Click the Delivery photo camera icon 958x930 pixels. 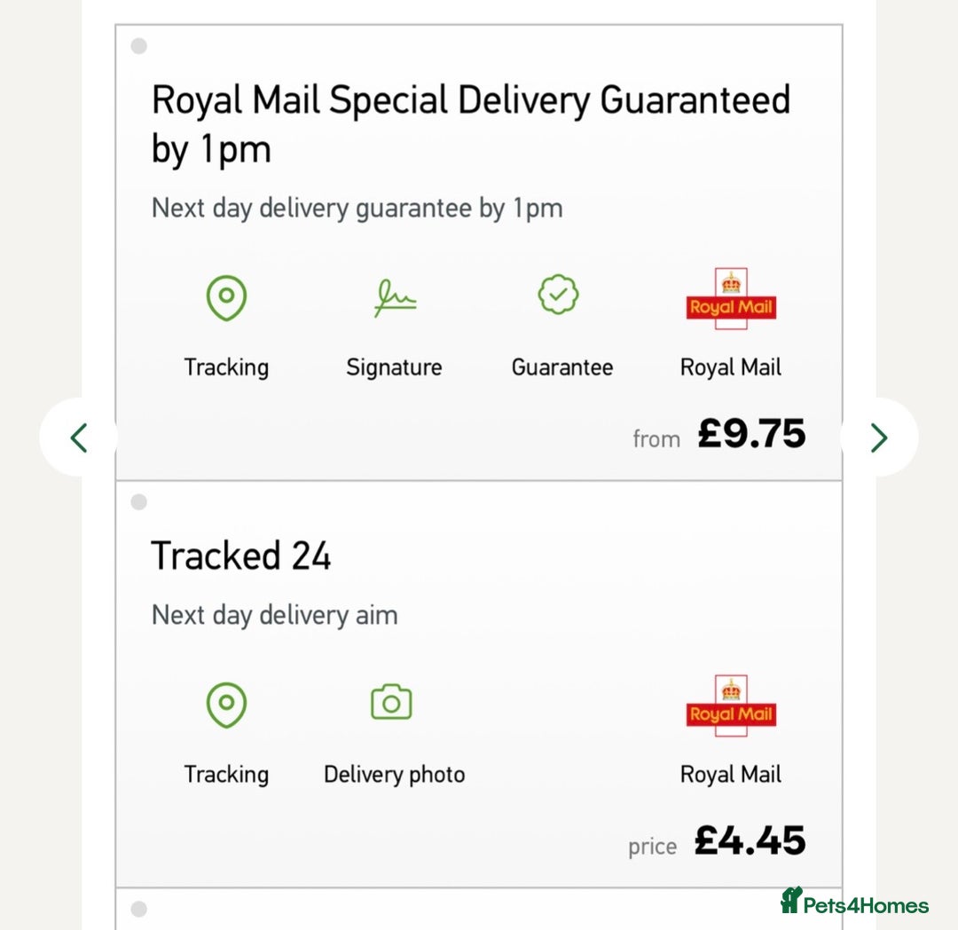click(x=391, y=702)
